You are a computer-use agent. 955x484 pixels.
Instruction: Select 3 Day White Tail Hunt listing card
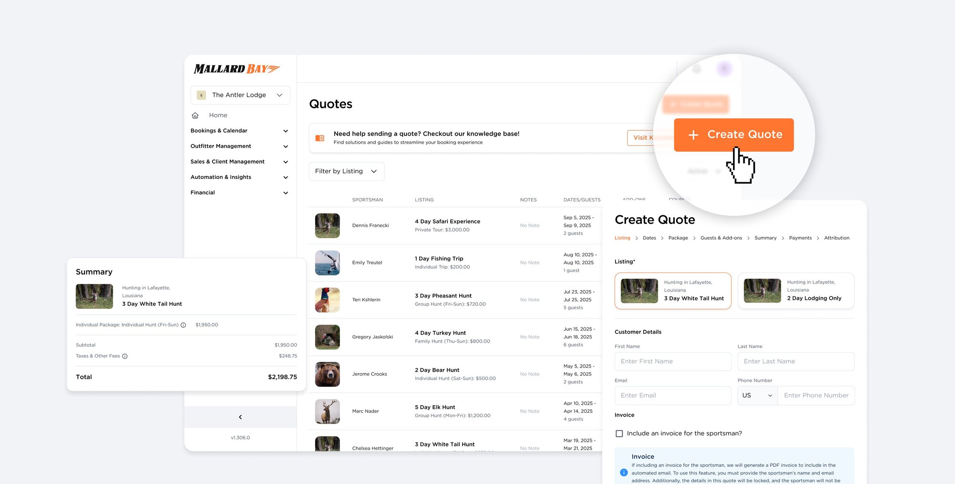pyautogui.click(x=672, y=291)
